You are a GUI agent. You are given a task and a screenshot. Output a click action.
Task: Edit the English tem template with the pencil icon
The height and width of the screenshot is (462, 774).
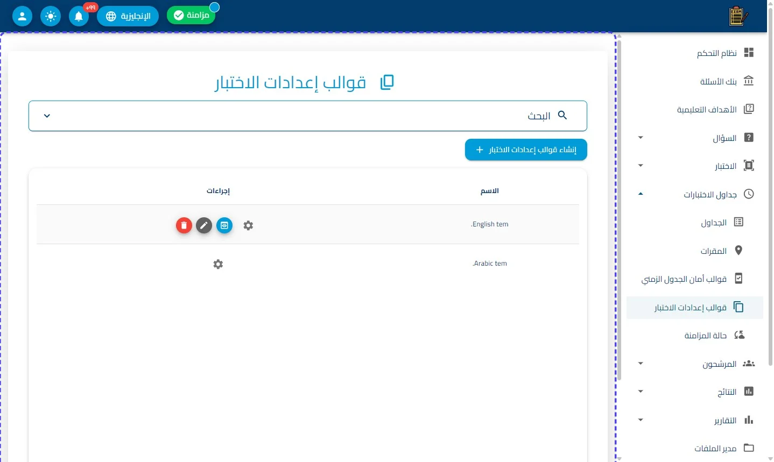click(x=204, y=225)
